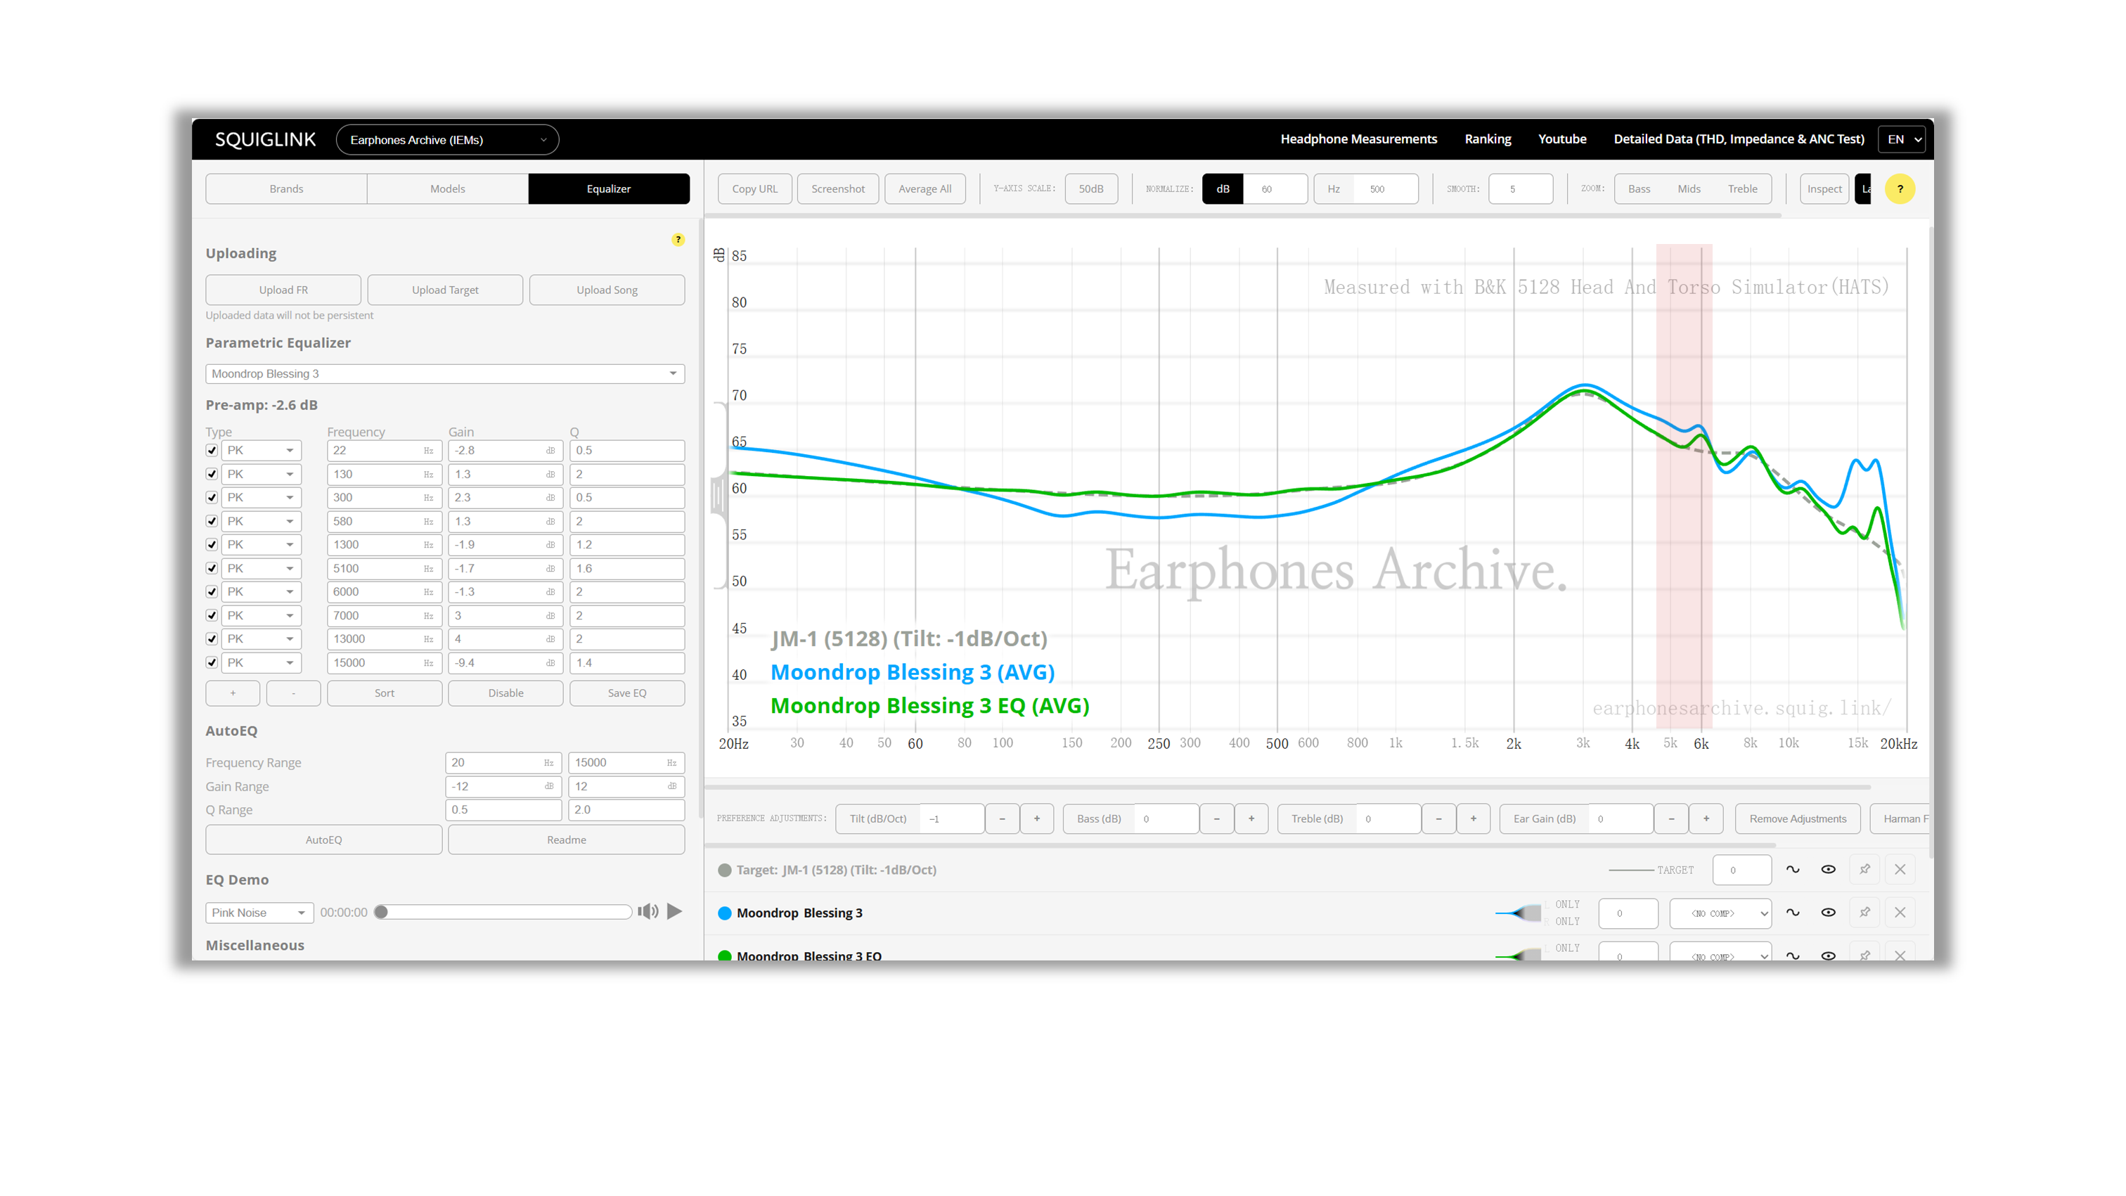Image resolution: width=2126 pixels, height=1196 pixels.
Task: Remove the Moondrop Blessing 3 curve with its X icon
Action: pyautogui.click(x=1900, y=912)
